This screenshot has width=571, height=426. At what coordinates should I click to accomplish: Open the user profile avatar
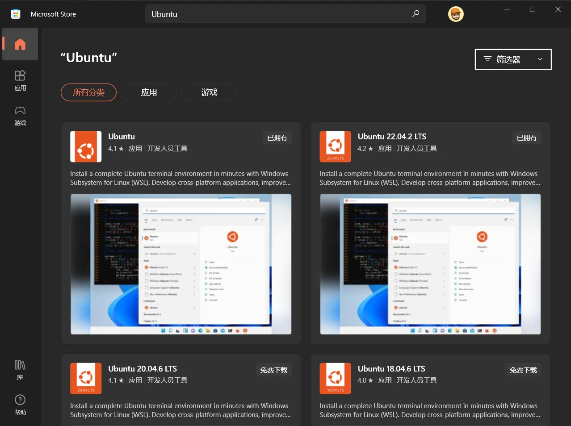(x=456, y=14)
